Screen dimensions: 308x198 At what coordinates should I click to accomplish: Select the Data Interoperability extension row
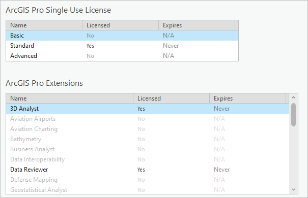coord(148,159)
